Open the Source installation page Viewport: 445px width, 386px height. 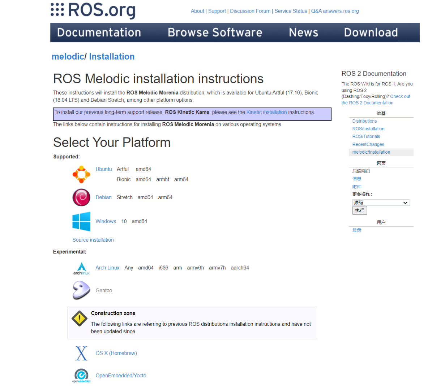(x=93, y=240)
